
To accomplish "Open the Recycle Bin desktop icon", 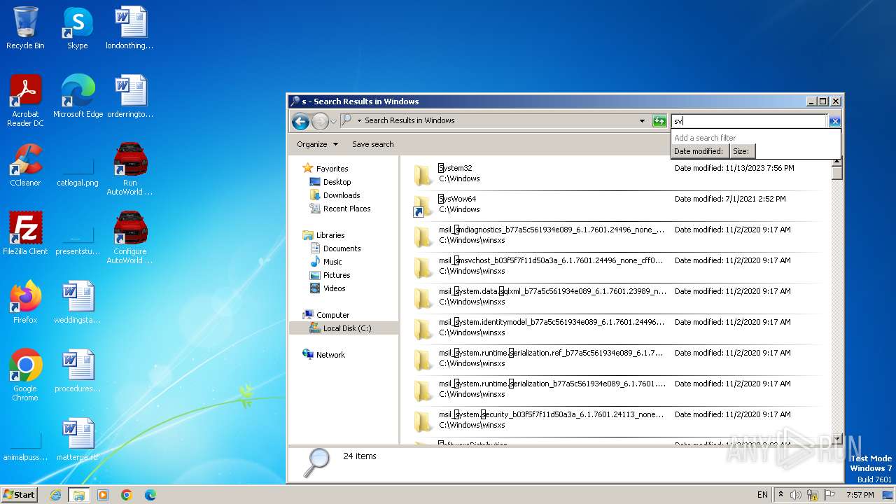I will pyautogui.click(x=25, y=28).
